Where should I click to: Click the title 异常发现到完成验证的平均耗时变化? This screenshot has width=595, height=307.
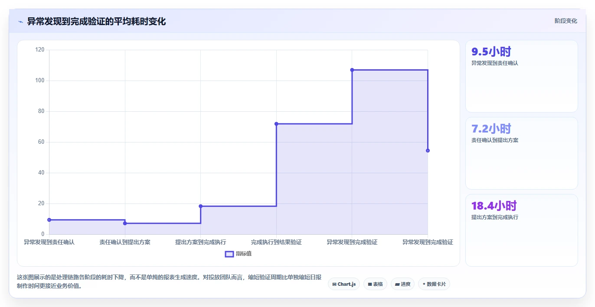point(96,21)
